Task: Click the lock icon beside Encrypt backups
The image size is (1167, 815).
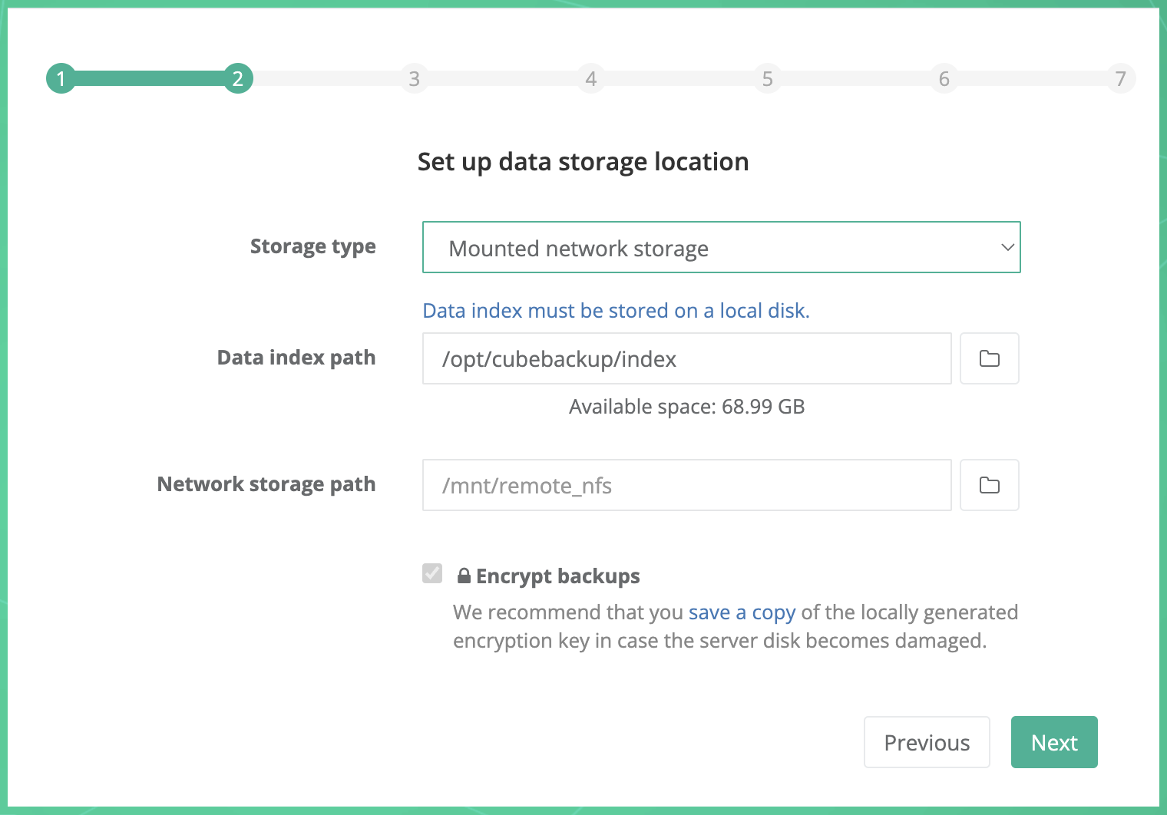Action: (463, 575)
